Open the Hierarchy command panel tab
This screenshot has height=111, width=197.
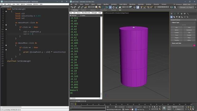pos(178,14)
